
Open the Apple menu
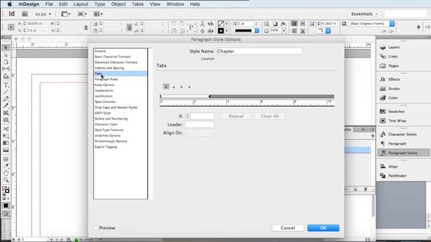pos(9,4)
